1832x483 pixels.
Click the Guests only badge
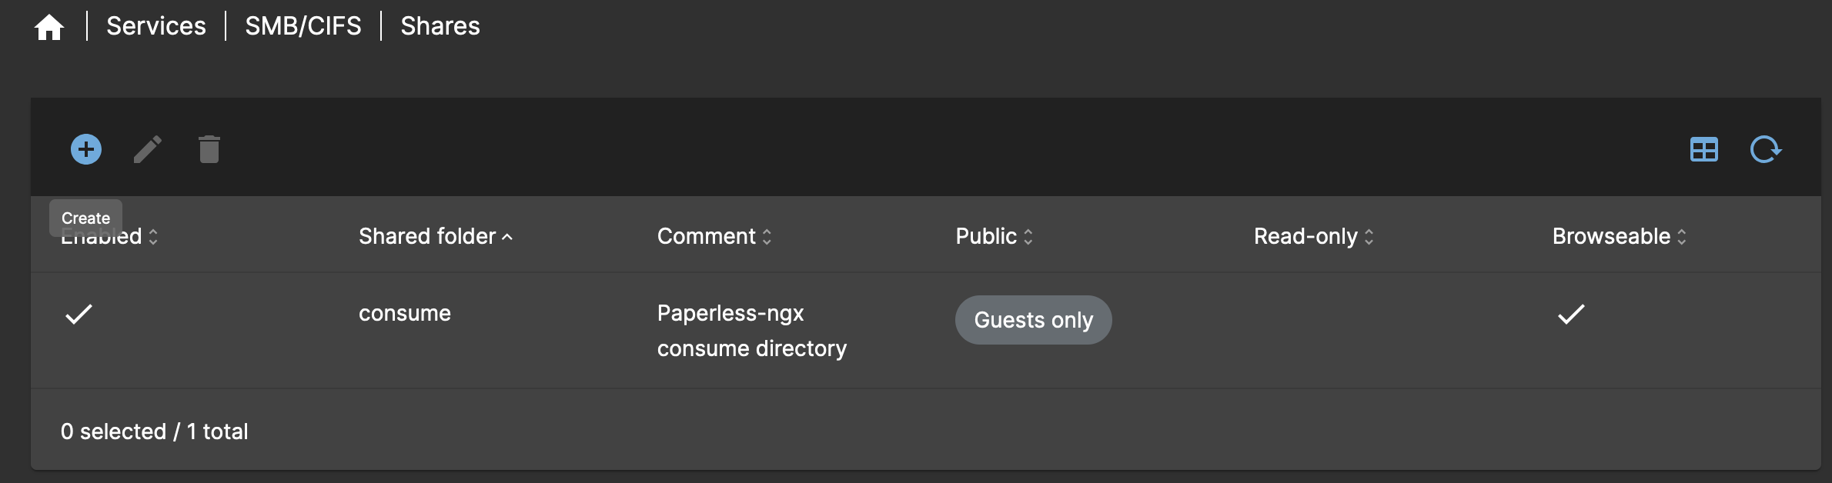(1033, 320)
